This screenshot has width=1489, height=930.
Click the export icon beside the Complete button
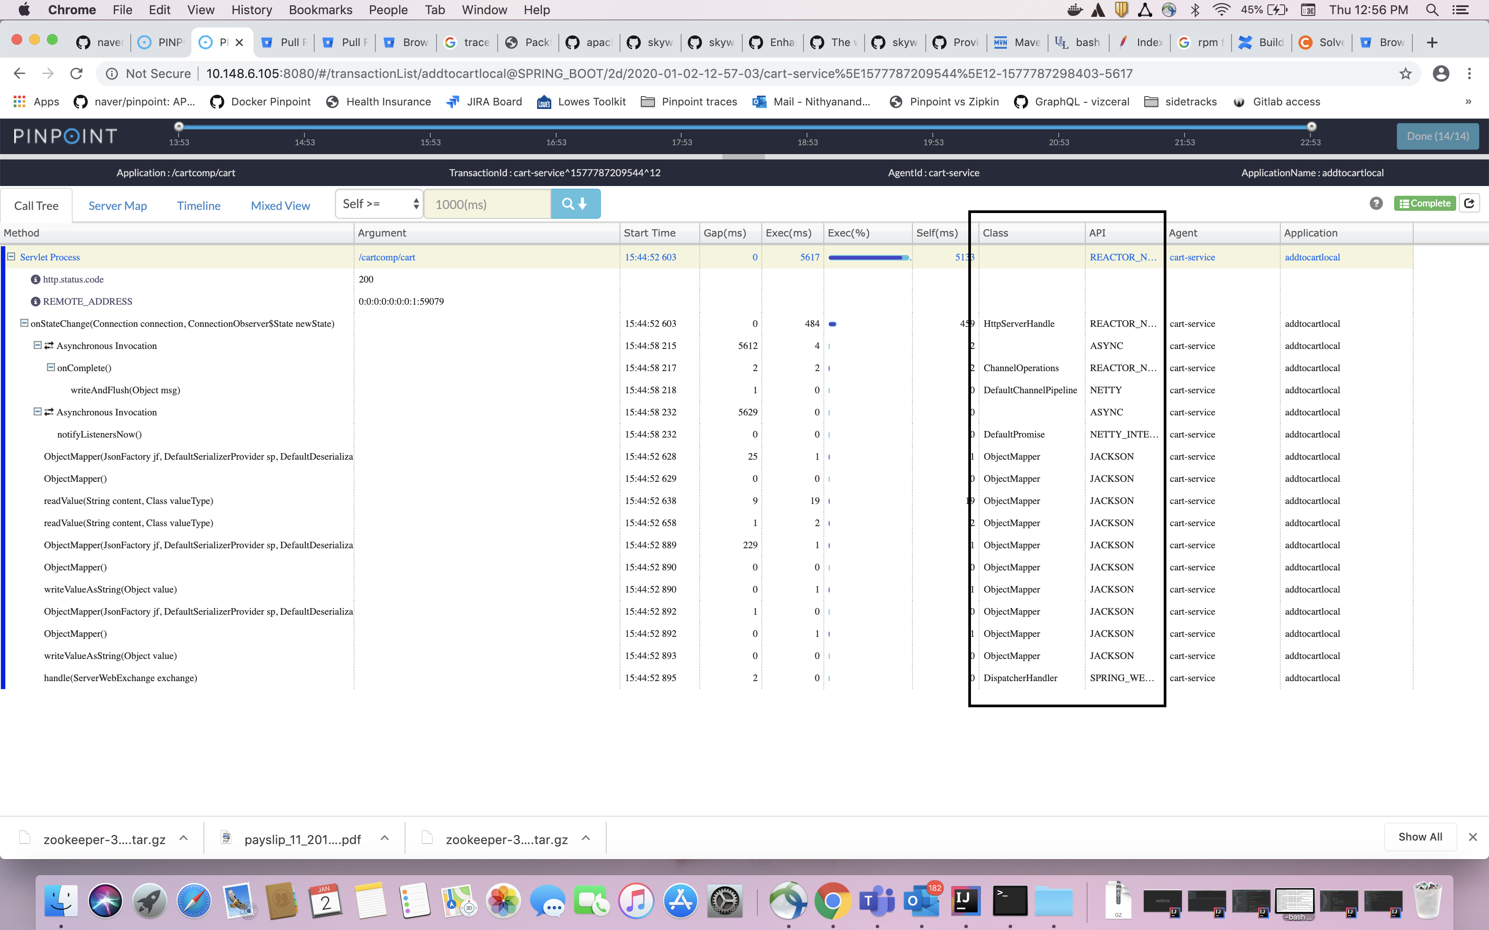1470,203
